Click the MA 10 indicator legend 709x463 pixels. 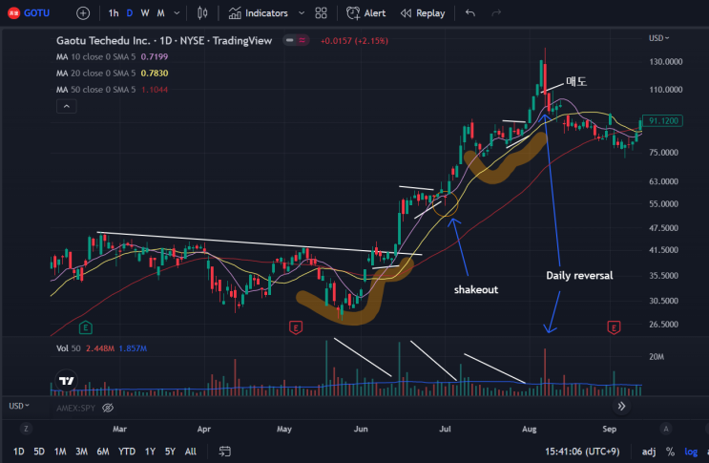click(112, 57)
